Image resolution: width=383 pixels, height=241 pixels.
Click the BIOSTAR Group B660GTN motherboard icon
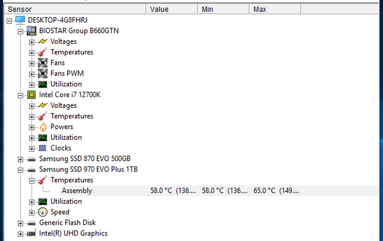tap(31, 31)
